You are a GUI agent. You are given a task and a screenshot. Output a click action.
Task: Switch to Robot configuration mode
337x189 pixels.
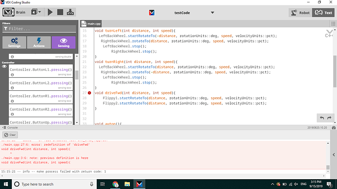coord(300,13)
